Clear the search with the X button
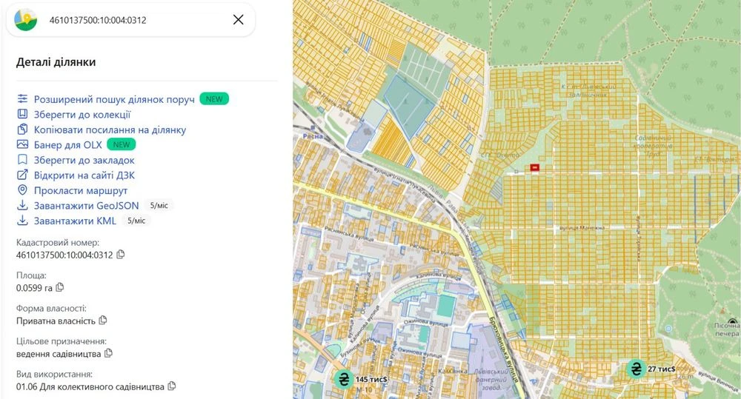 coord(238,19)
